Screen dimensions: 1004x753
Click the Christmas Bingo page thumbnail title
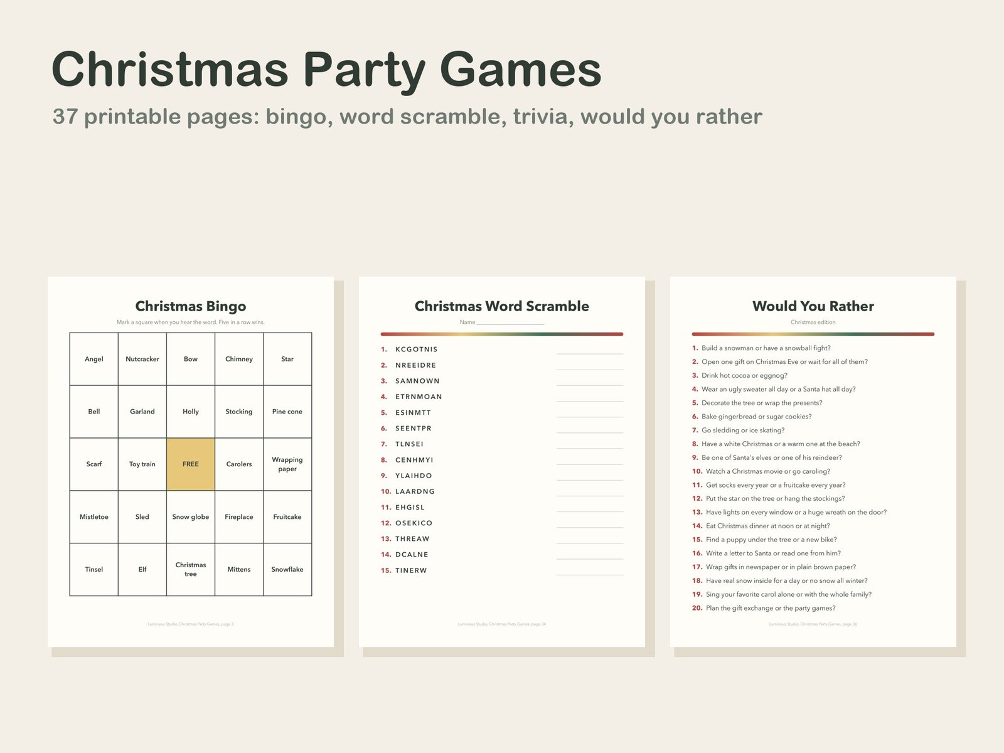click(191, 306)
